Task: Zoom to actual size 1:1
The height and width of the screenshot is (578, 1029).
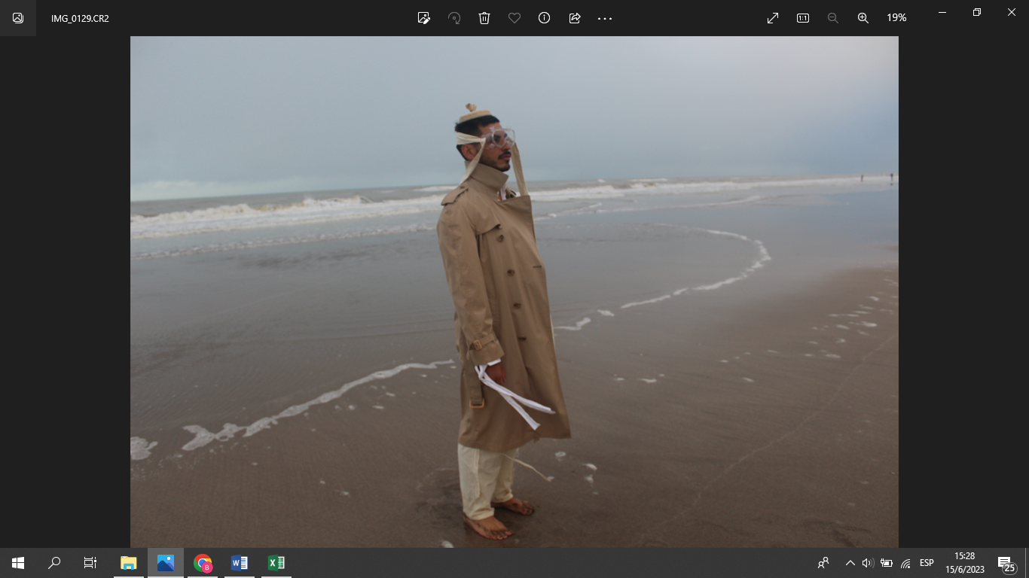Action: click(x=803, y=18)
